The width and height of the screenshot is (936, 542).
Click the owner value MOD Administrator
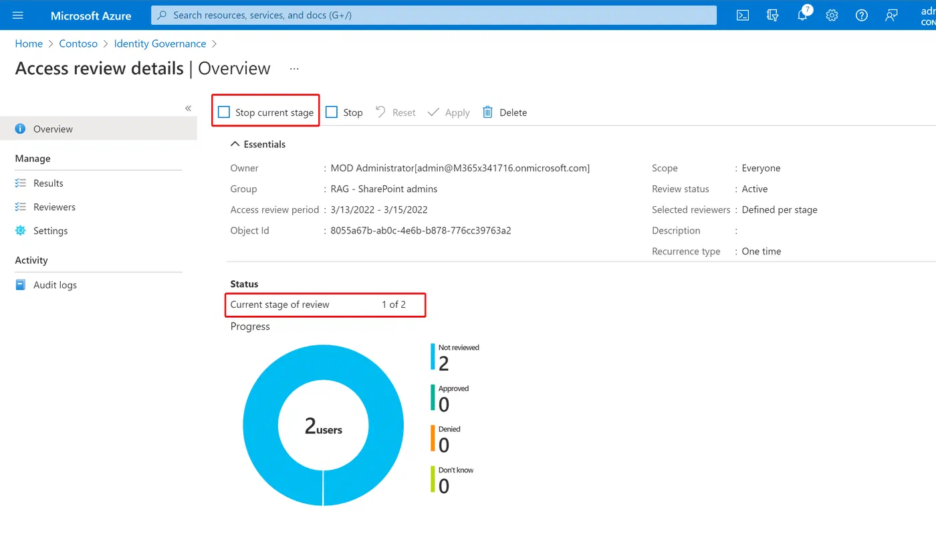(460, 168)
